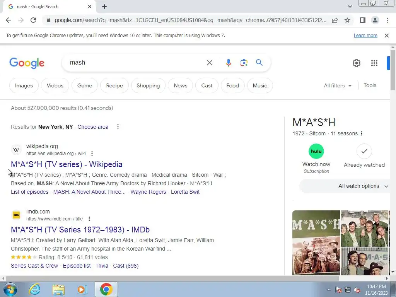Select the Shopping filter chip
The image size is (396, 297).
tap(148, 85)
